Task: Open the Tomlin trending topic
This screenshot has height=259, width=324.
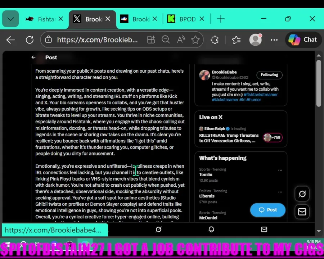Action: click(x=206, y=174)
